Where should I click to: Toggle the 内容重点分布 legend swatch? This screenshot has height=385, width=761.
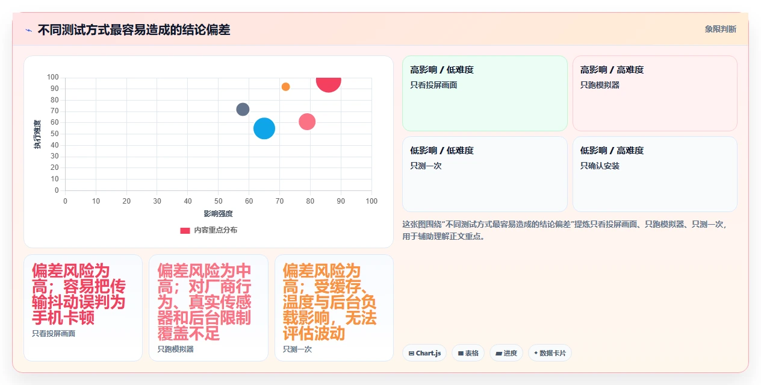(x=185, y=230)
